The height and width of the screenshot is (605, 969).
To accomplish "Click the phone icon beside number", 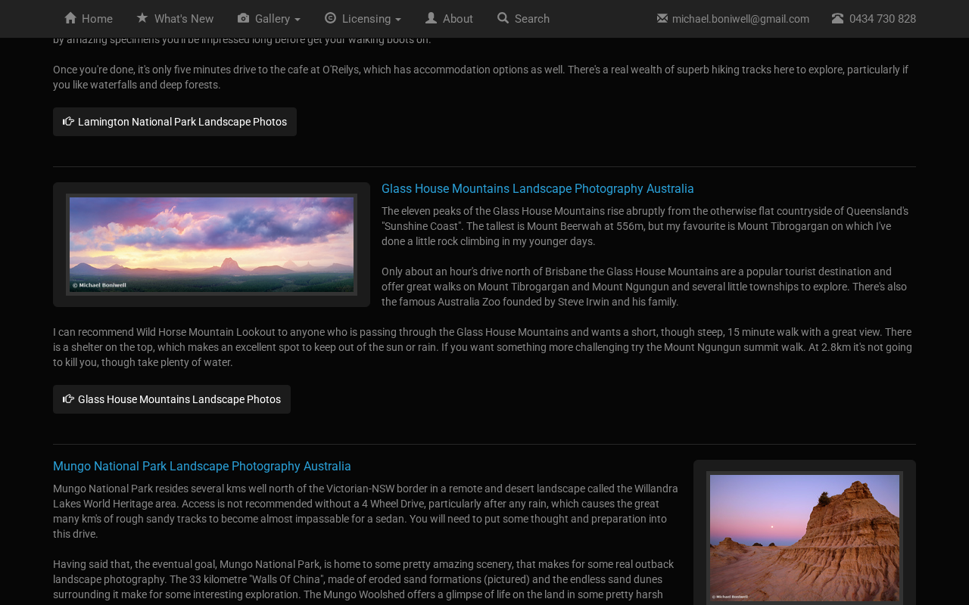I will click(x=837, y=18).
